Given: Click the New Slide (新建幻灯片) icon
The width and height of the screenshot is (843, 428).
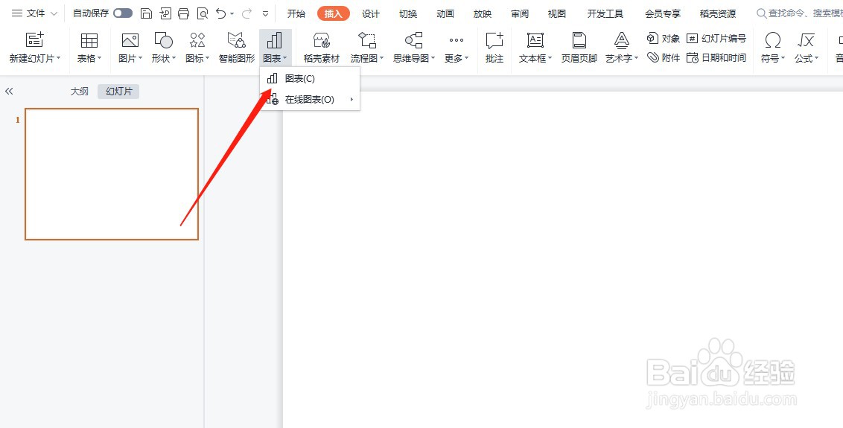Looking at the screenshot, I should [x=35, y=39].
